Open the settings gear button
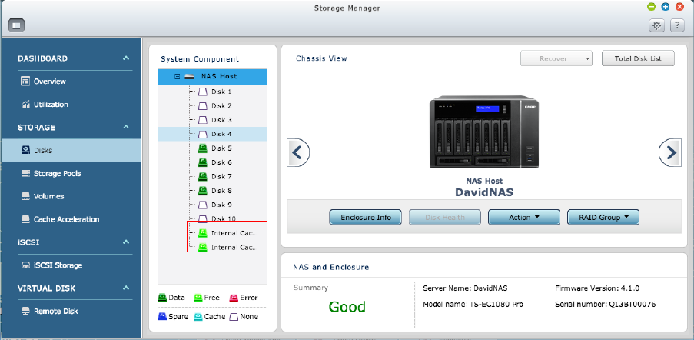The height and width of the screenshot is (340, 694). [657, 25]
